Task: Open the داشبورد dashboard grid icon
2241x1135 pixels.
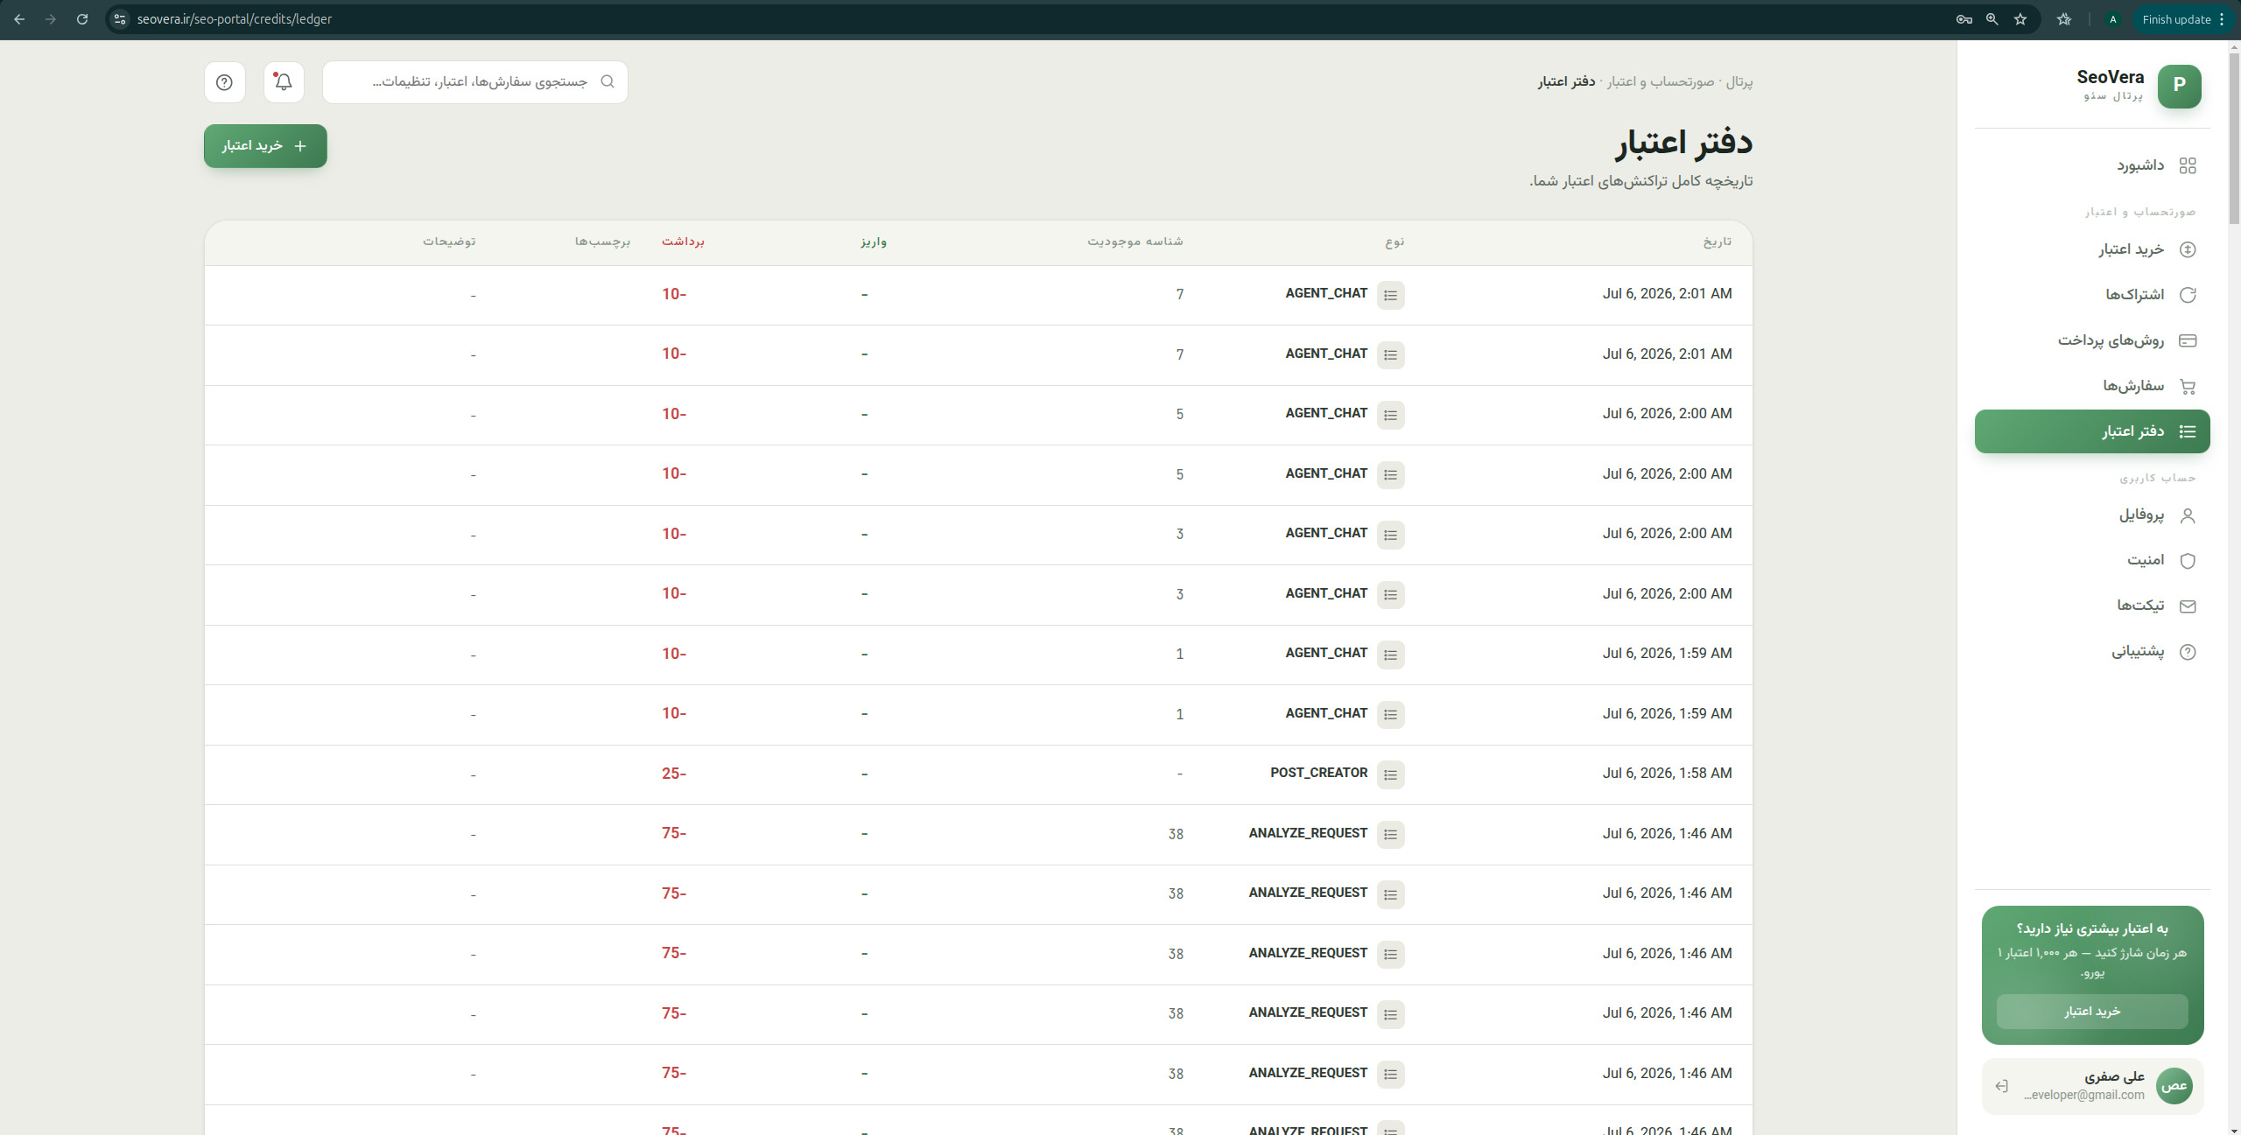Action: (x=2188, y=165)
